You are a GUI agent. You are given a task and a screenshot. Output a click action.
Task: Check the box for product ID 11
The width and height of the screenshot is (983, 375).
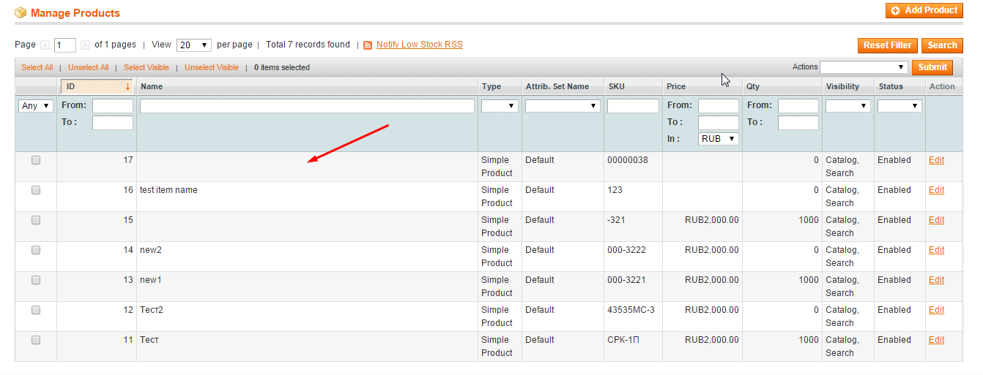[x=36, y=340]
